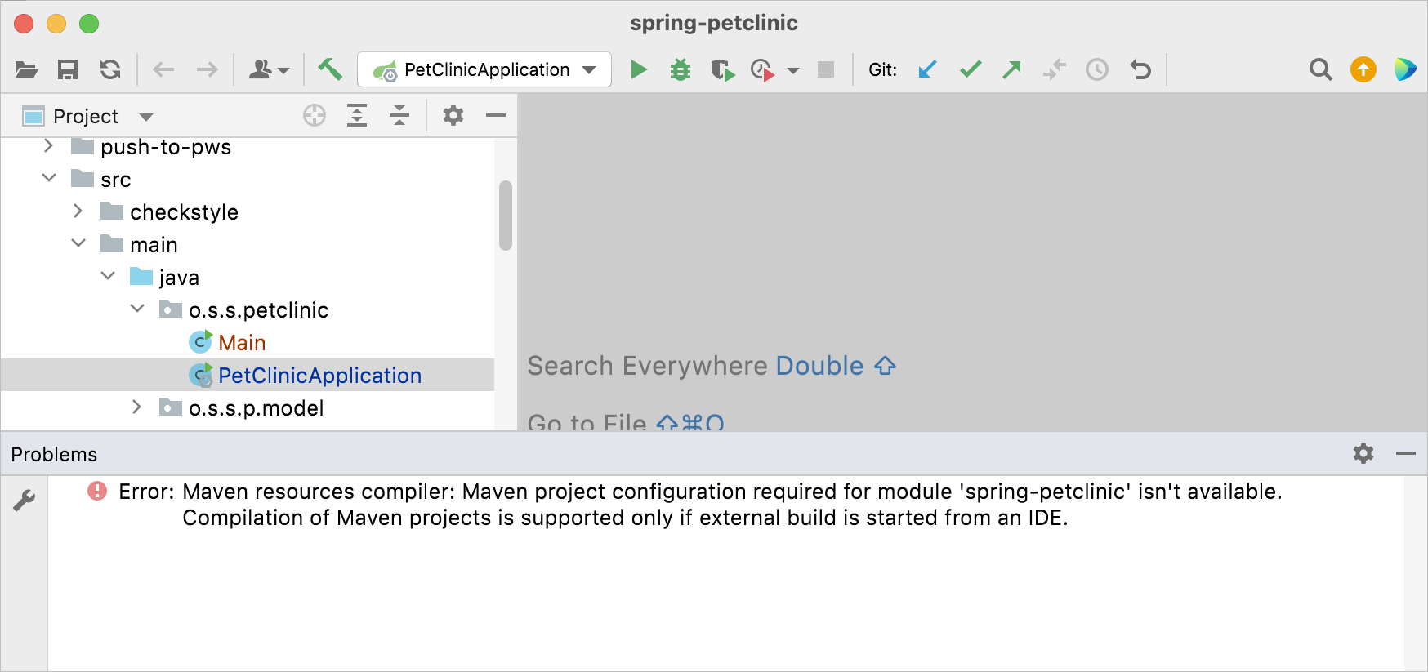Open the JetBrains colorful toolbox icon
1428x672 pixels.
[1405, 70]
